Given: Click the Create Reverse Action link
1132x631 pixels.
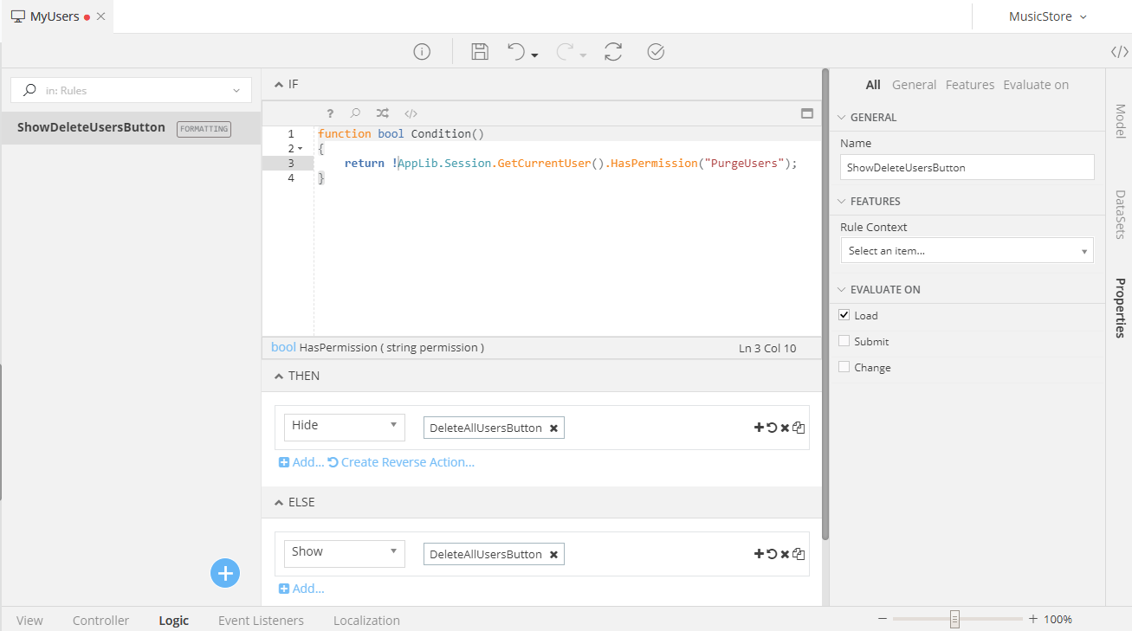Looking at the screenshot, I should click(x=407, y=462).
